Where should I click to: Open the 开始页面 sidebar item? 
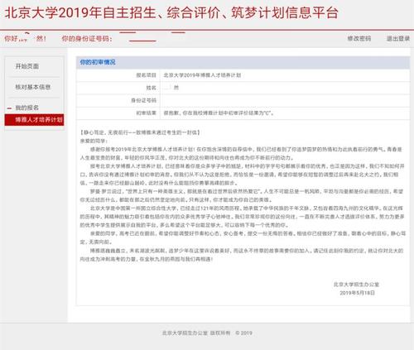tap(27, 66)
